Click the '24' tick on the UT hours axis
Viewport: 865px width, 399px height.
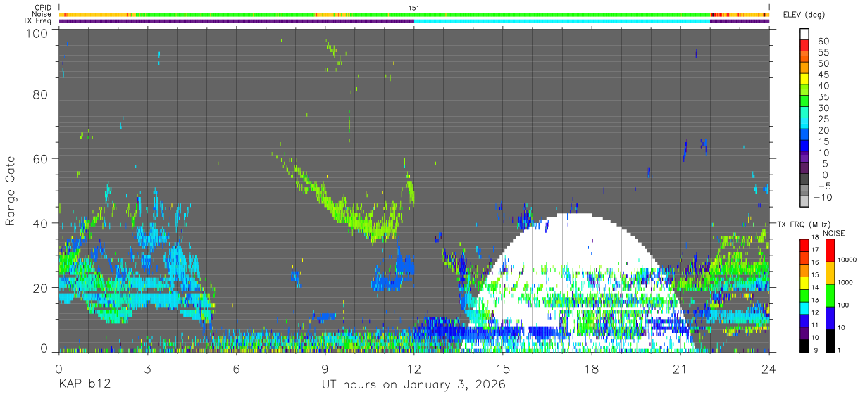tap(768, 369)
